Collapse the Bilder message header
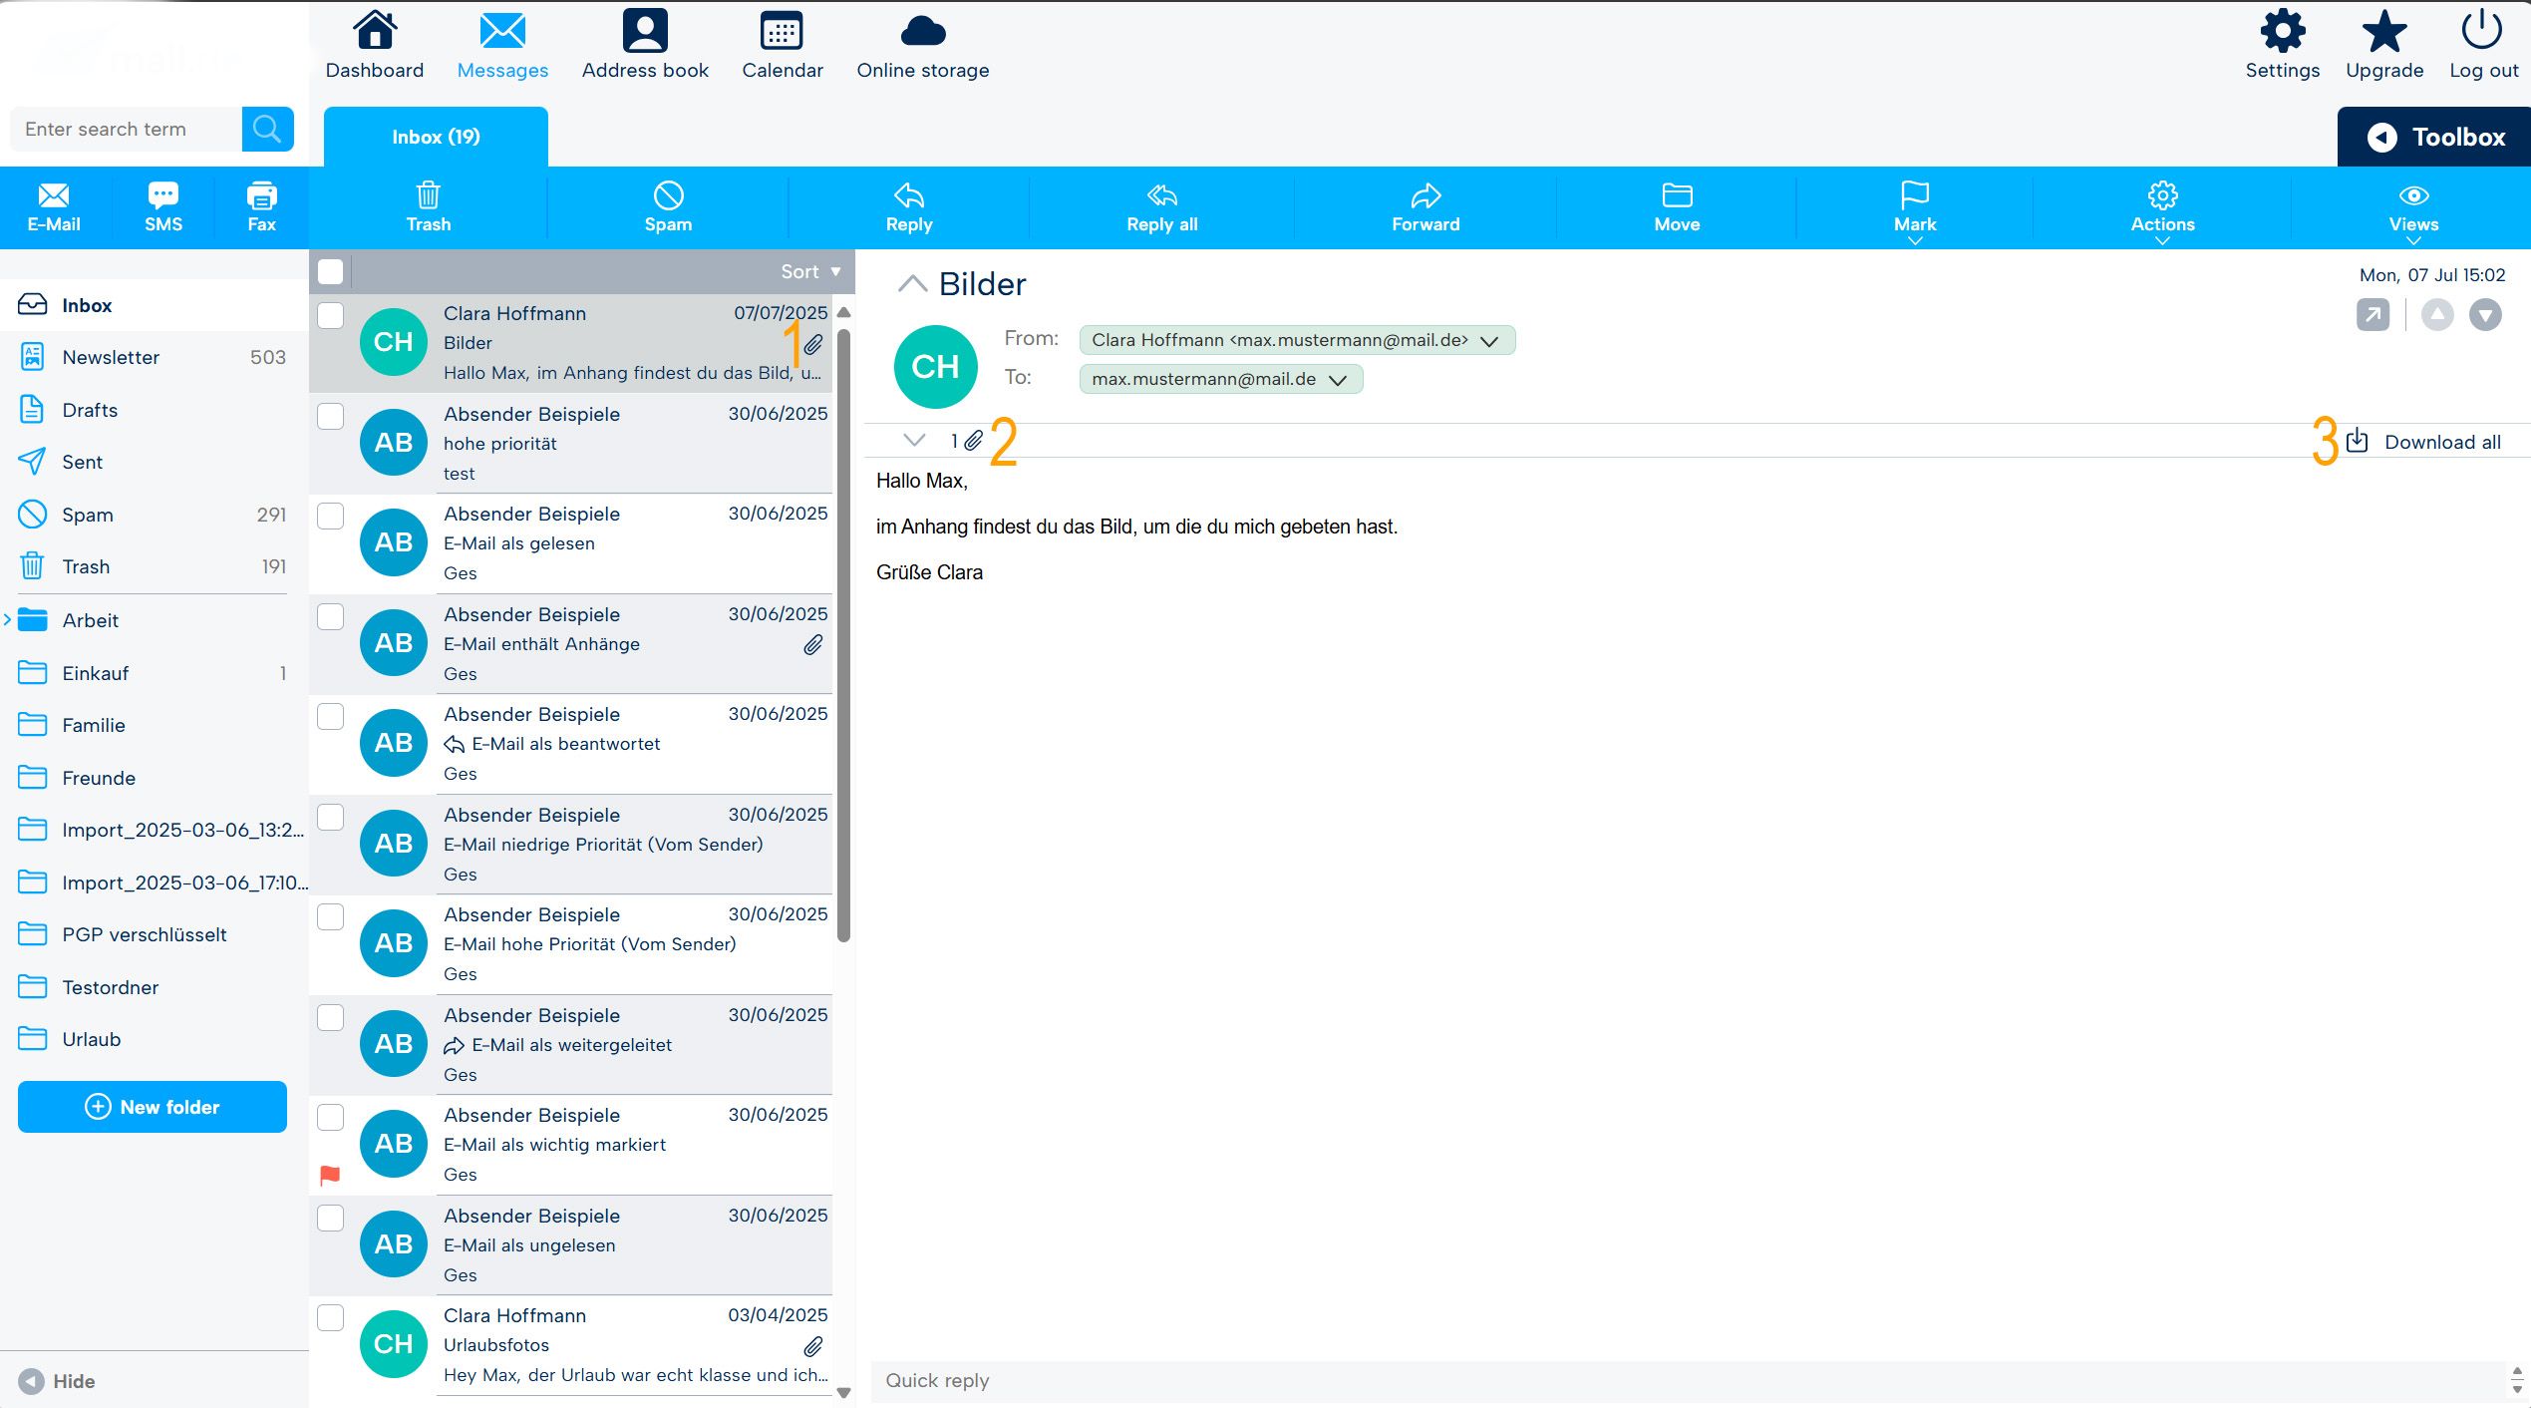 click(x=912, y=283)
